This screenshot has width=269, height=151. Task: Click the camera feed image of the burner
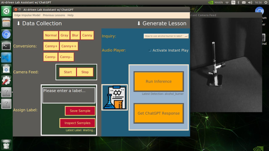tap(226, 65)
